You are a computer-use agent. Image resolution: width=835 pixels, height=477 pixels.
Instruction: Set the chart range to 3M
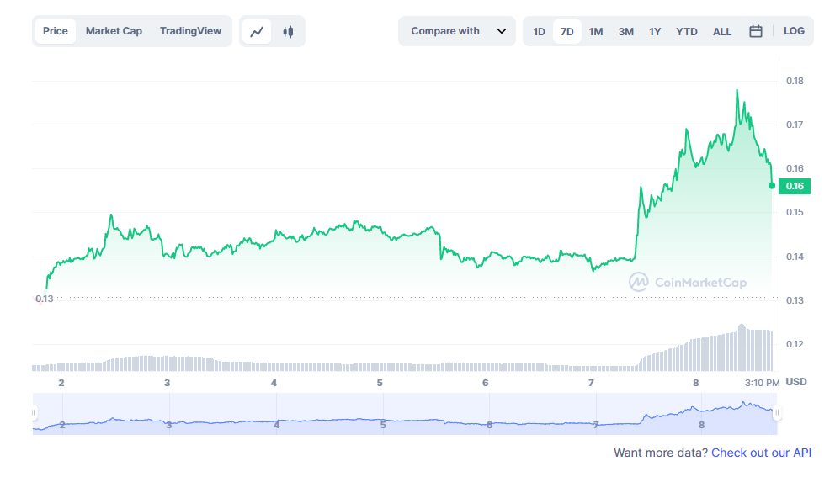point(625,31)
